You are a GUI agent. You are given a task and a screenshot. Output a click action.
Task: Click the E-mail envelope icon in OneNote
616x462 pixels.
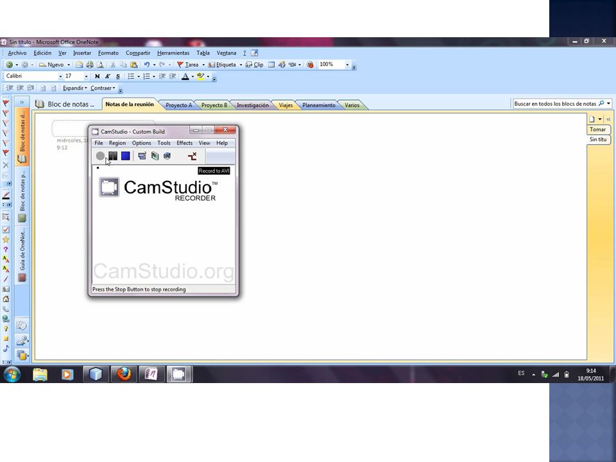click(80, 64)
